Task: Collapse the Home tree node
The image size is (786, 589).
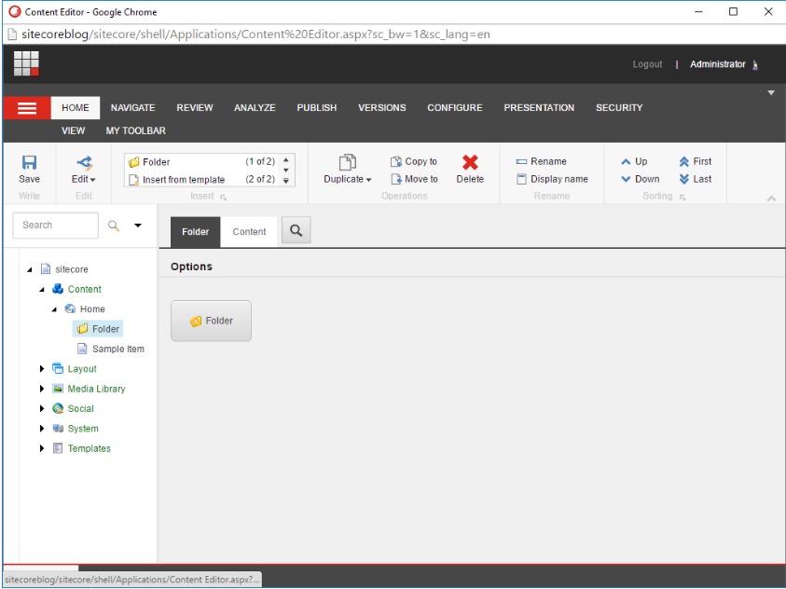Action: pos(54,309)
